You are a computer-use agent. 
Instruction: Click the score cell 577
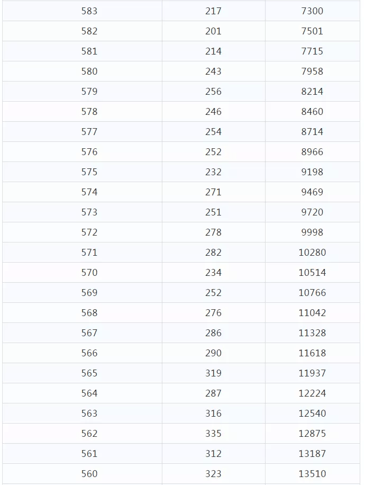[x=89, y=132]
